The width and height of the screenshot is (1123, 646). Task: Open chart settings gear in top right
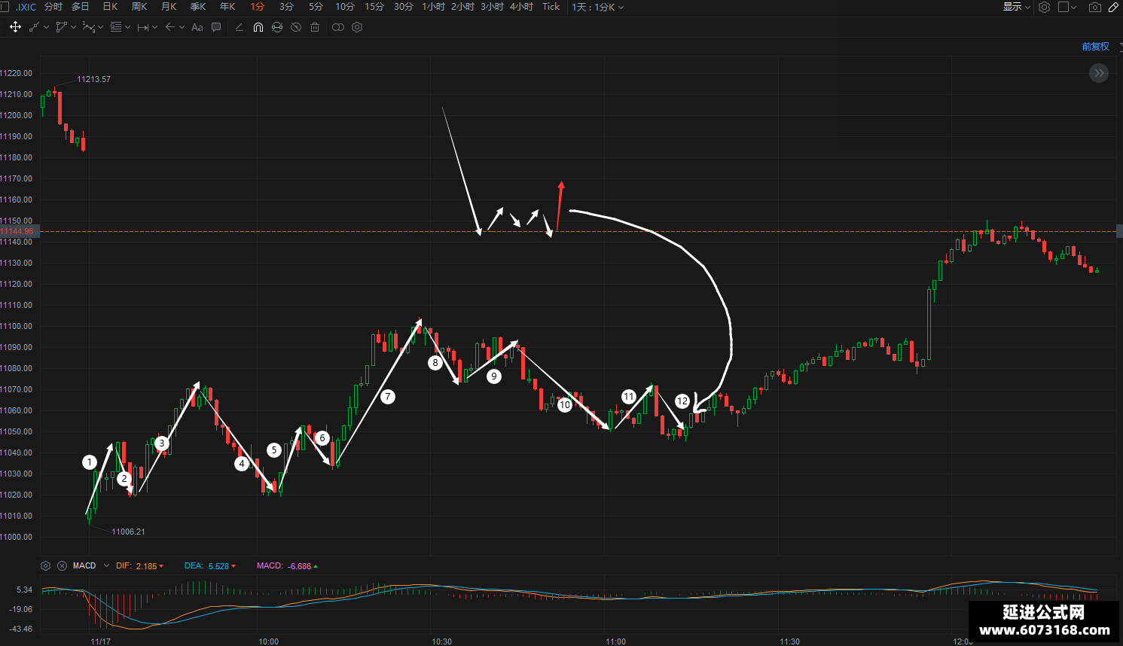pyautogui.click(x=1044, y=7)
